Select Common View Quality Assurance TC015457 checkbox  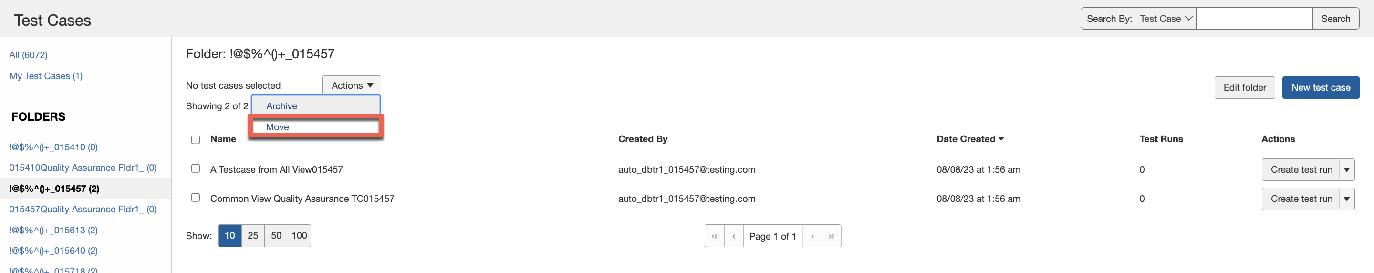coord(196,198)
